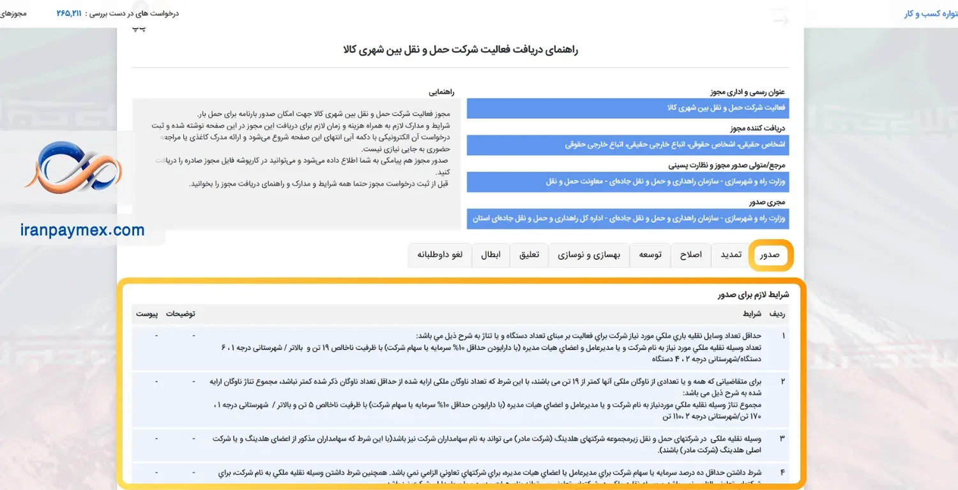Switch to بهسازی و نوسازی tab
Viewport: 958px width, 490px height.
click(x=589, y=255)
